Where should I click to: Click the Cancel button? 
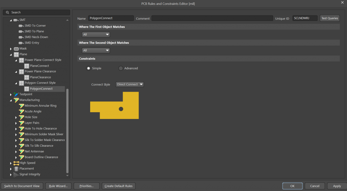(x=315, y=186)
